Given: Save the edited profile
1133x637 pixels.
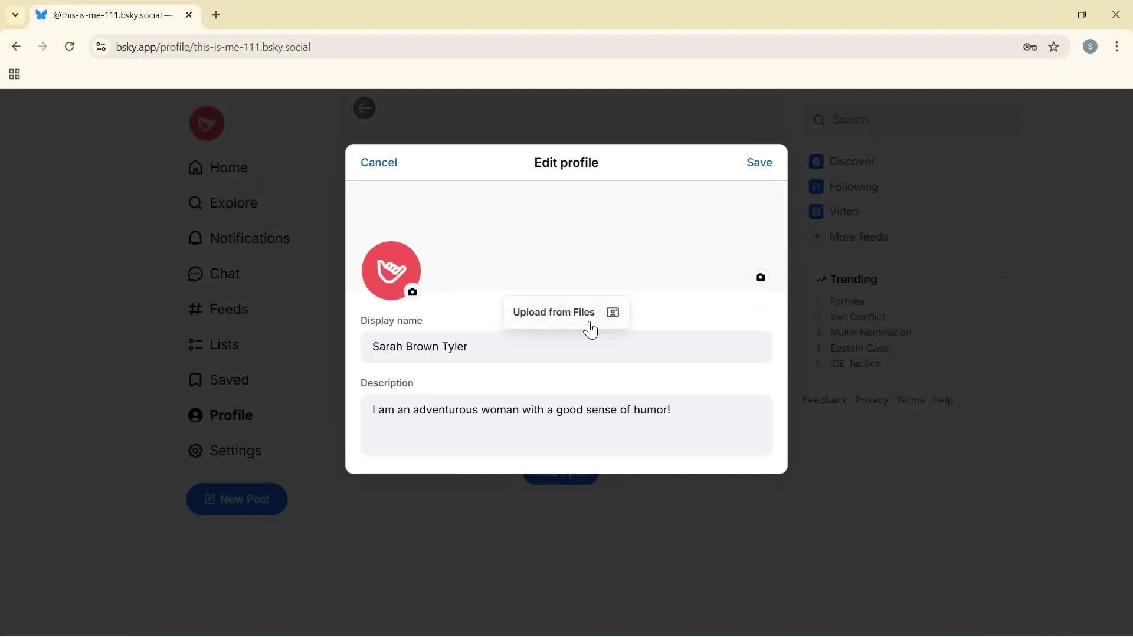Looking at the screenshot, I should (759, 162).
